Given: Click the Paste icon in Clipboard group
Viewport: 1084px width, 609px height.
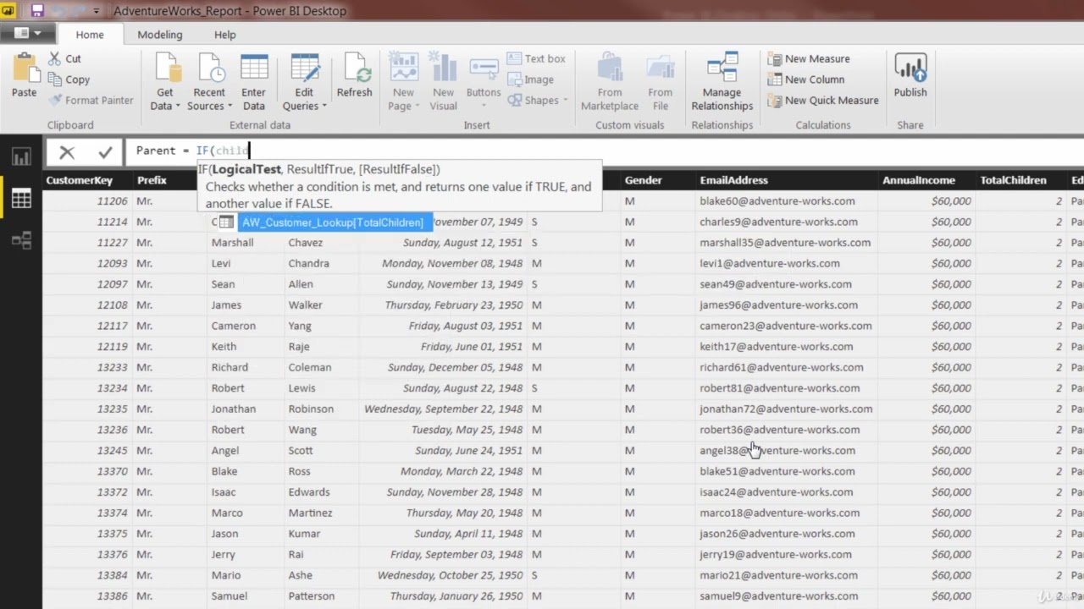Looking at the screenshot, I should (x=25, y=68).
